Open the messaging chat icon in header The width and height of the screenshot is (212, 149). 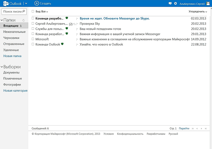pos(170,3)
